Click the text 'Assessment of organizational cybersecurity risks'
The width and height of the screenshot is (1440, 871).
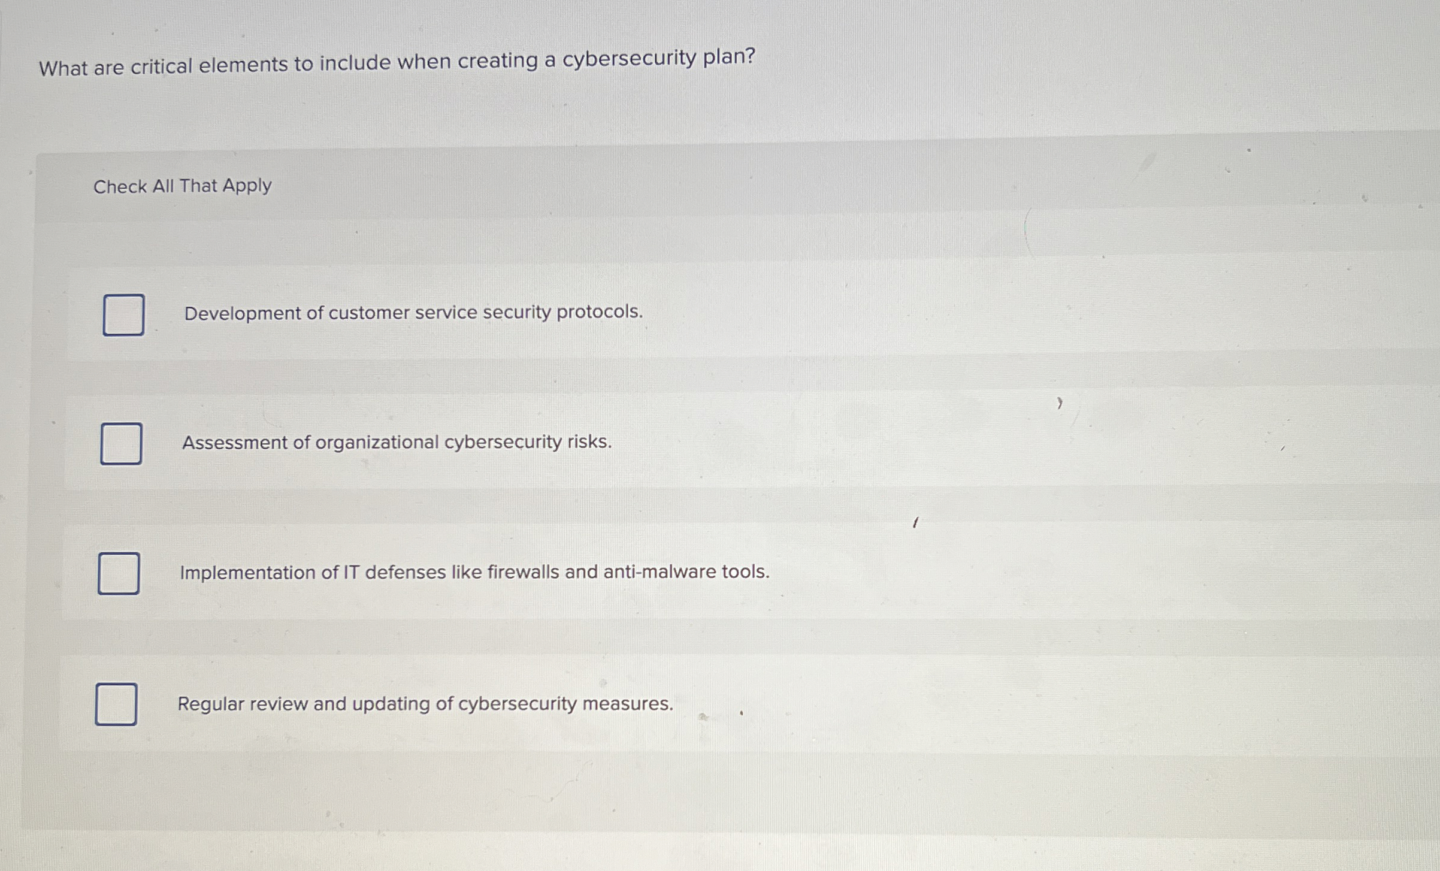(397, 442)
